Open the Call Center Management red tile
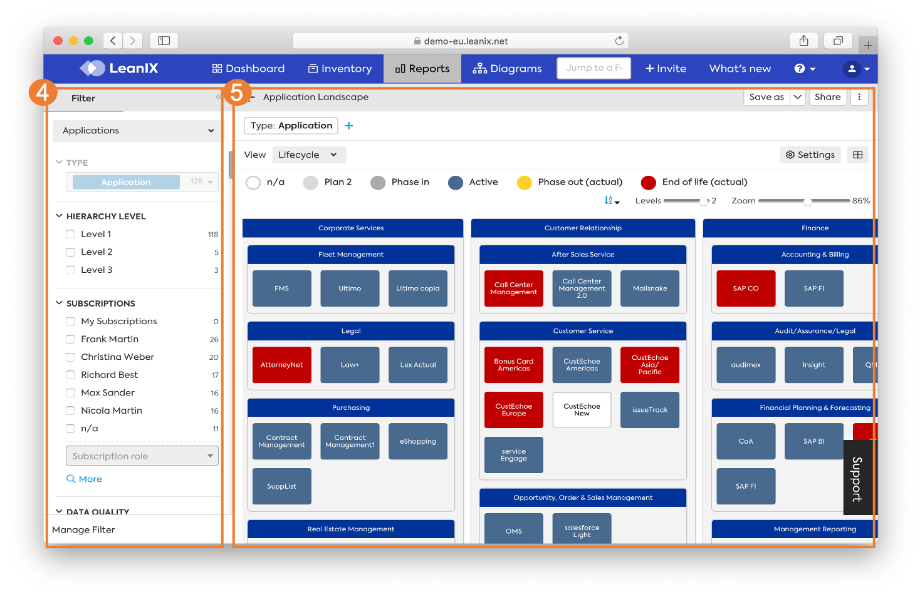The height and width of the screenshot is (597, 920). 514,288
